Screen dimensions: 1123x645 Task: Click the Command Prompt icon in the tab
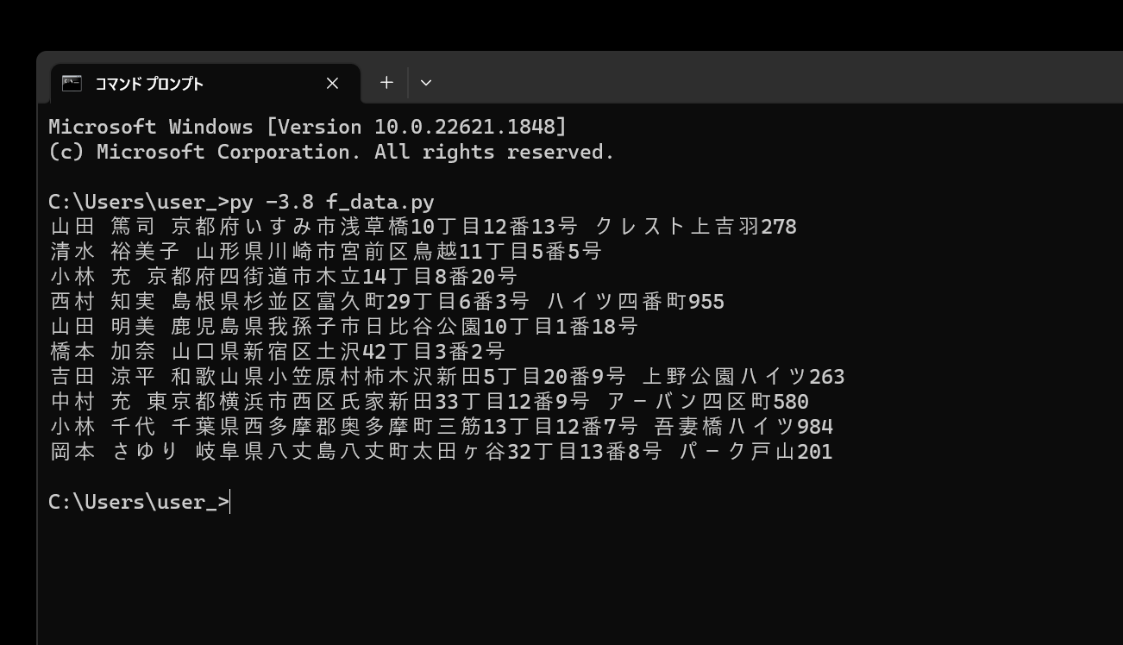tap(72, 83)
